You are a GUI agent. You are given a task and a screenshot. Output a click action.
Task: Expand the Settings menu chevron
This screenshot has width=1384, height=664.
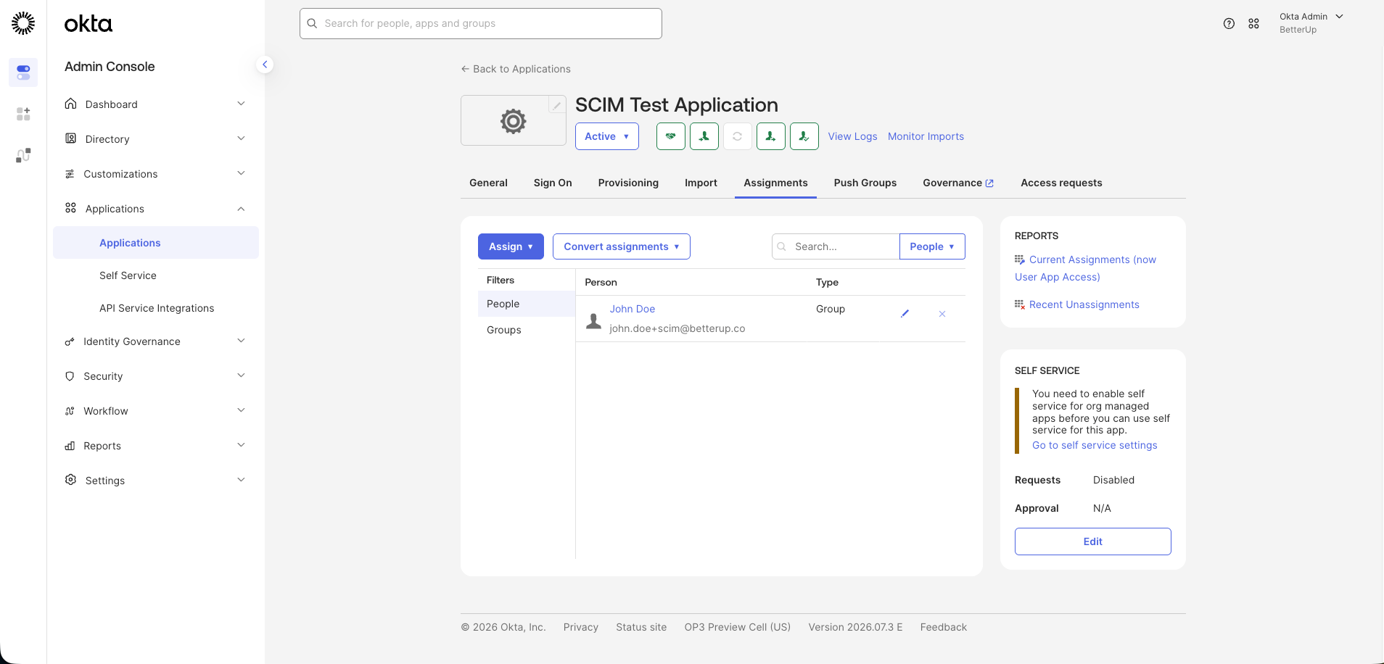coord(241,480)
